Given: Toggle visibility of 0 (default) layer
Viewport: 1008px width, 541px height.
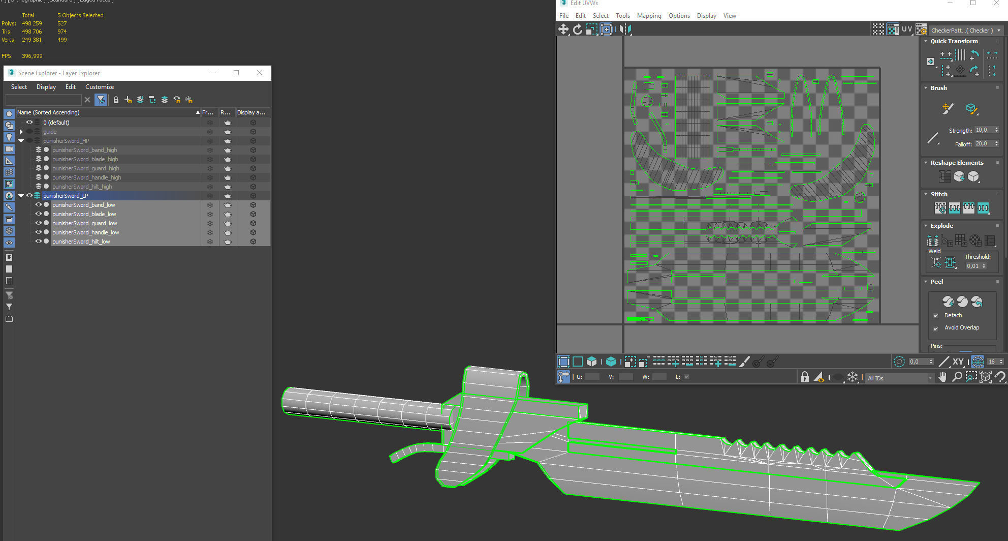Looking at the screenshot, I should [29, 123].
